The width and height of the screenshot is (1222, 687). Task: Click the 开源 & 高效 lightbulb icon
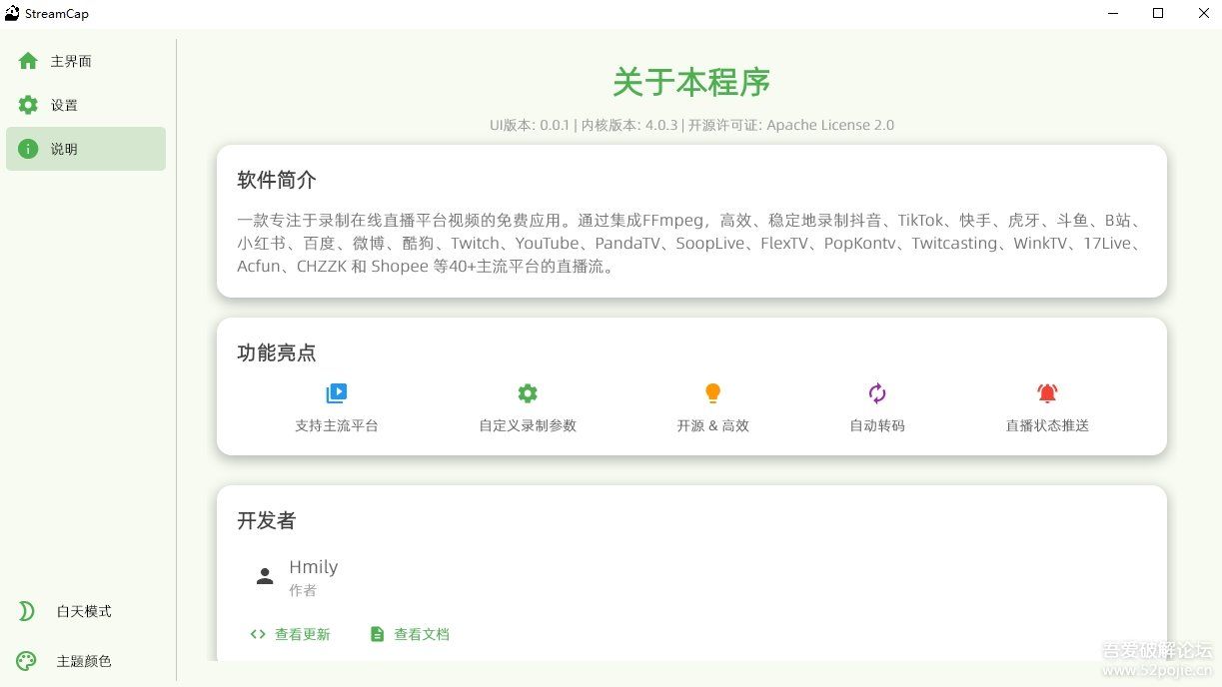click(x=712, y=393)
